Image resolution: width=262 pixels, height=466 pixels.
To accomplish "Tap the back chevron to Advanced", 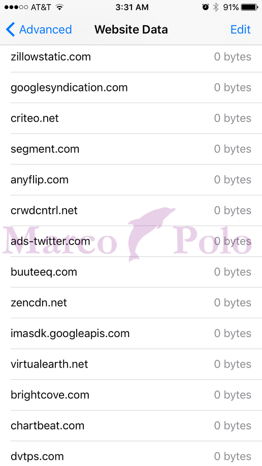I will [10, 30].
